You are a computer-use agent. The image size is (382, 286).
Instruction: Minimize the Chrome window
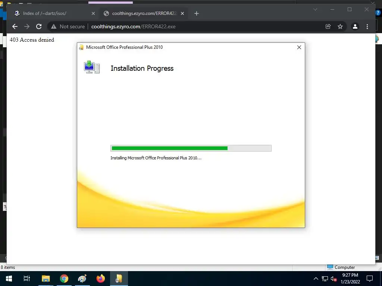[332, 9]
